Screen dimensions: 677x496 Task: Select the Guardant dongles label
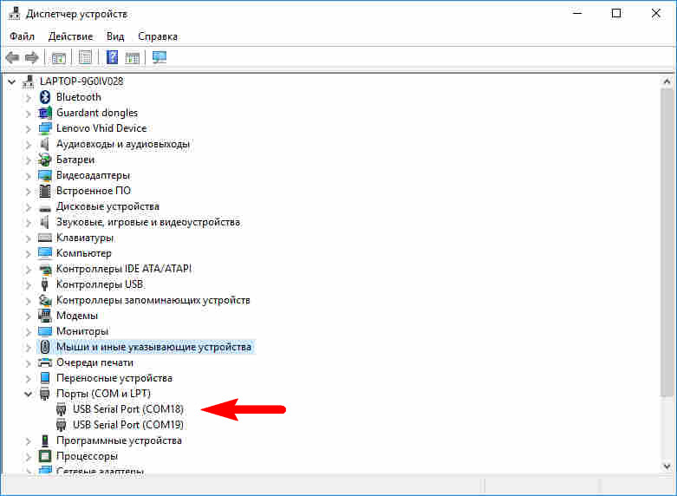pyautogui.click(x=97, y=113)
